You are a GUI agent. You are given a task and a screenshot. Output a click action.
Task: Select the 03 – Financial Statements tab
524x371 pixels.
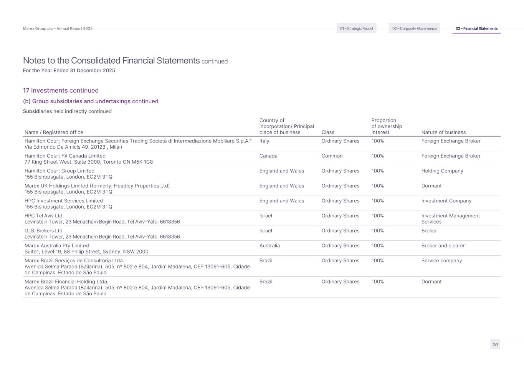pos(476,28)
